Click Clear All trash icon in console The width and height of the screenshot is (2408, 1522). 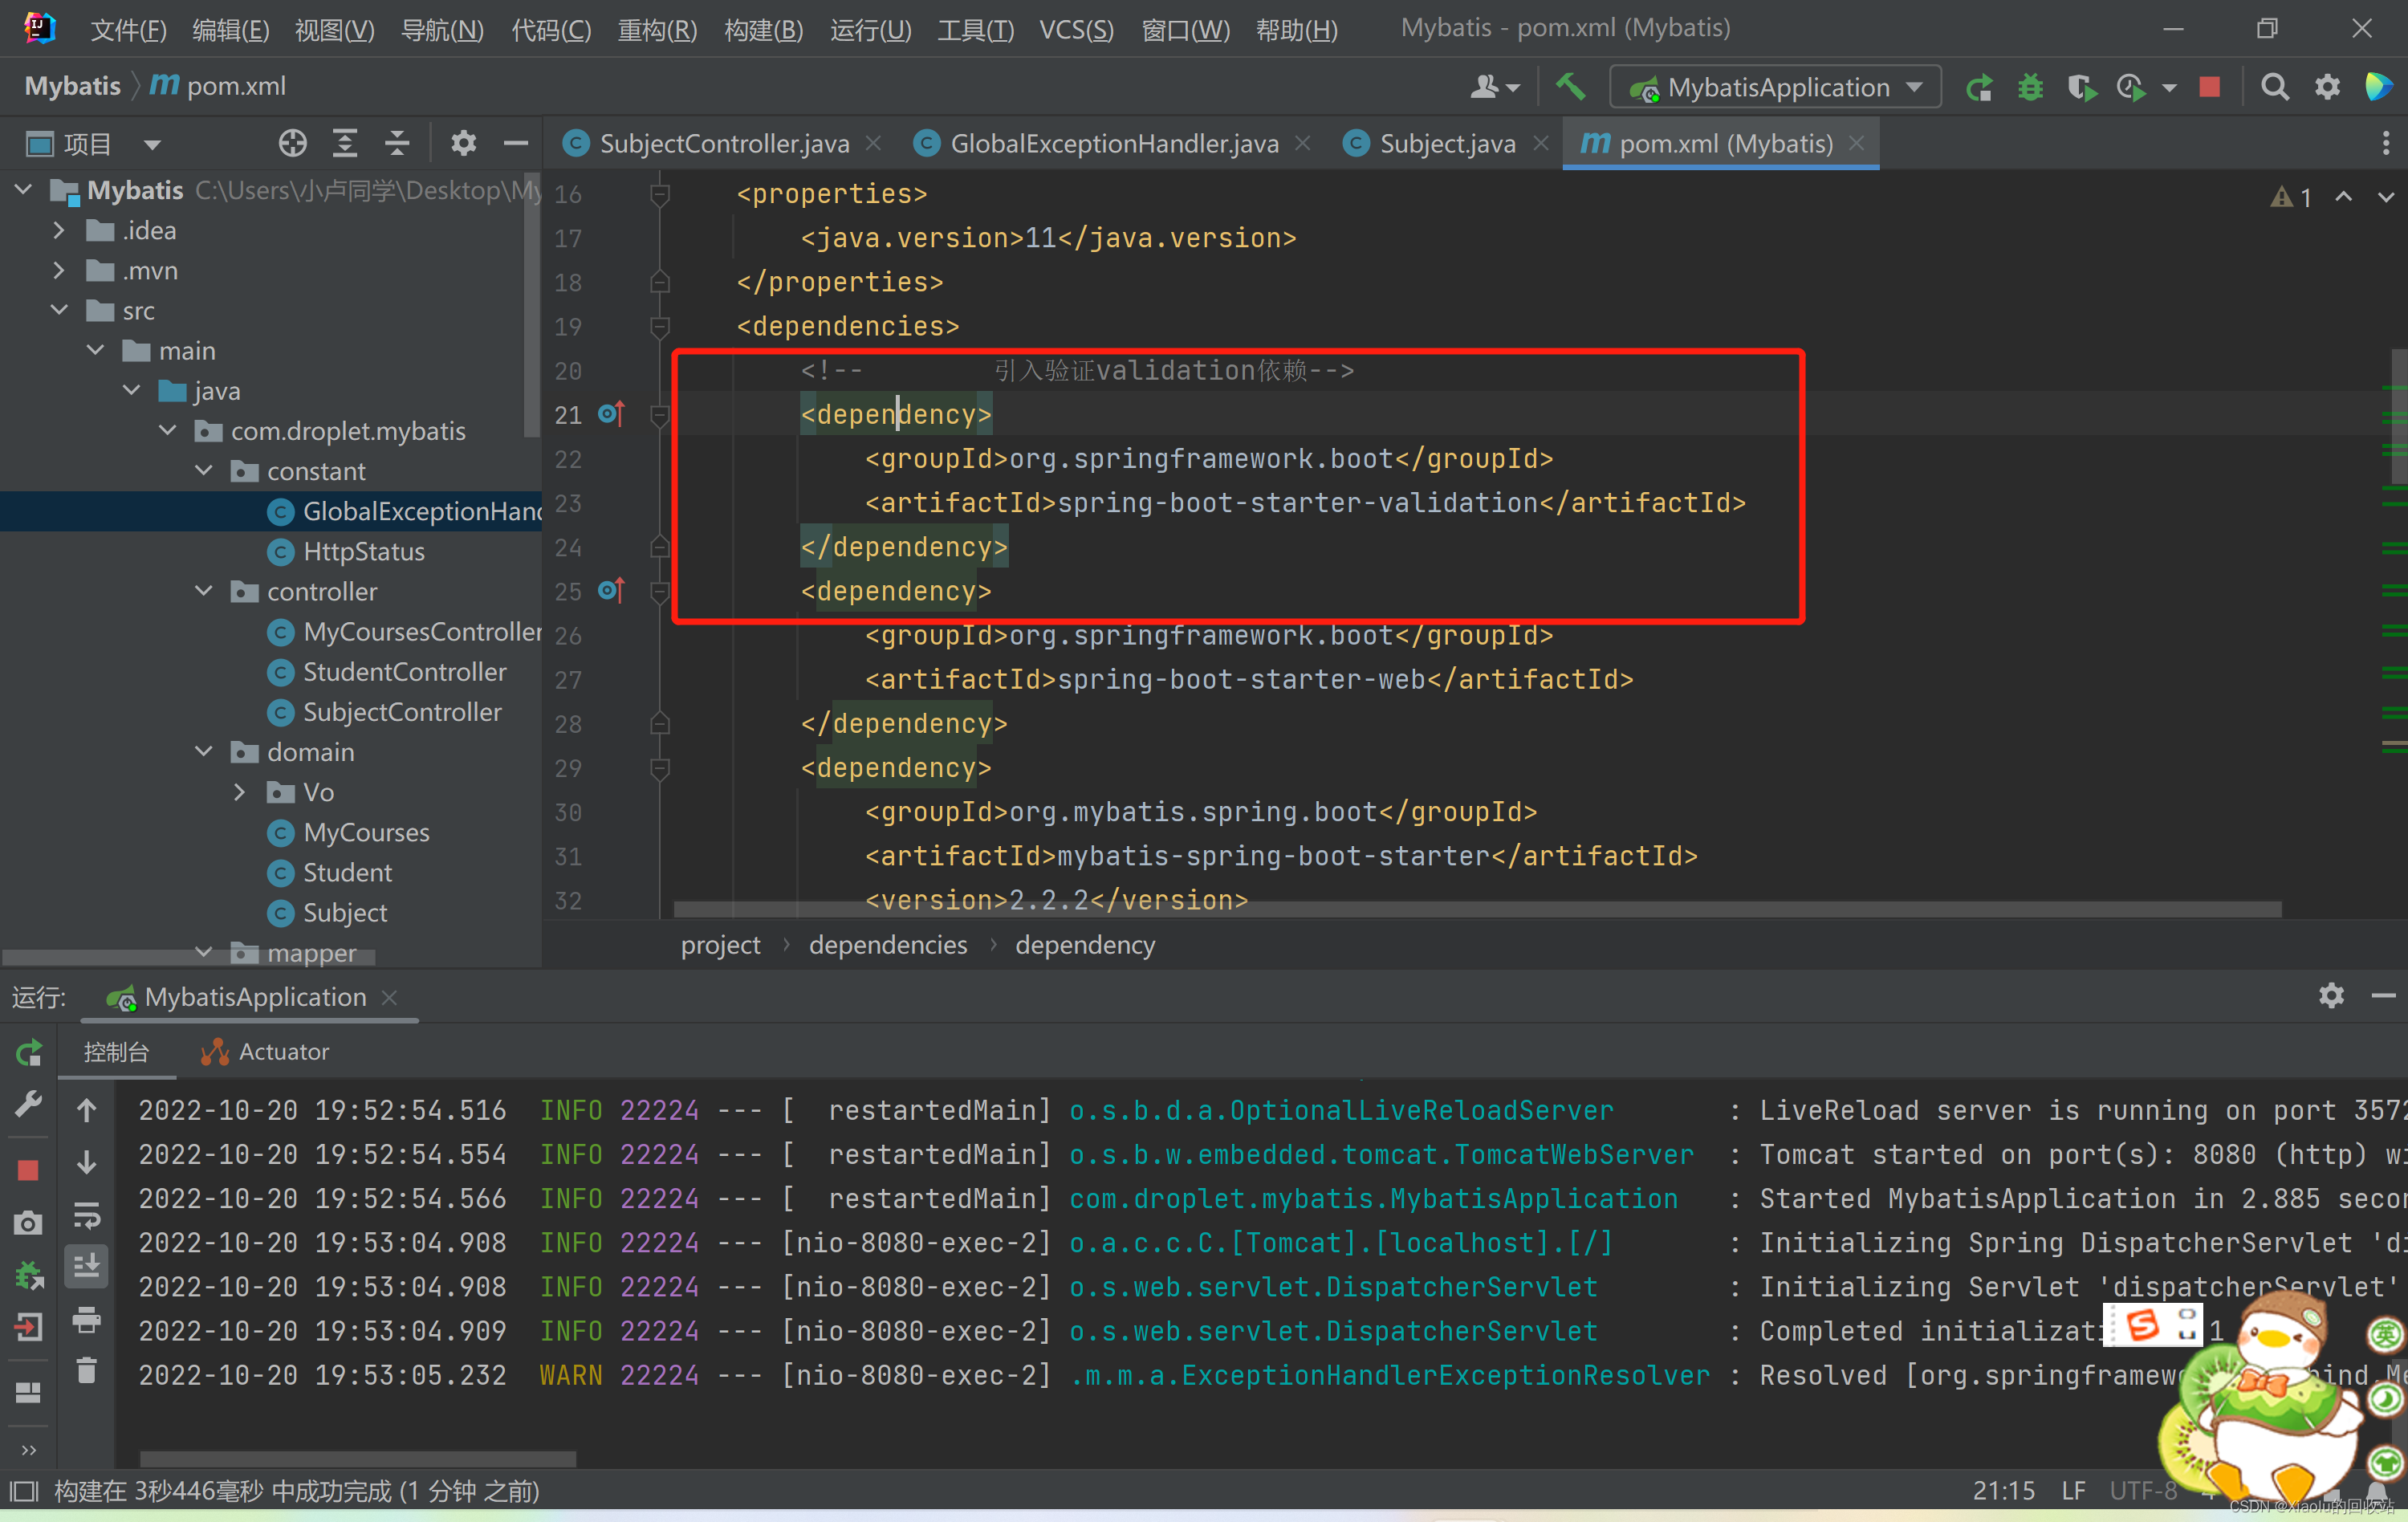87,1371
